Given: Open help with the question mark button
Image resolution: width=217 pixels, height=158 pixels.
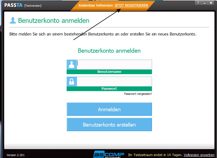Looking at the screenshot, I should point(198,3).
